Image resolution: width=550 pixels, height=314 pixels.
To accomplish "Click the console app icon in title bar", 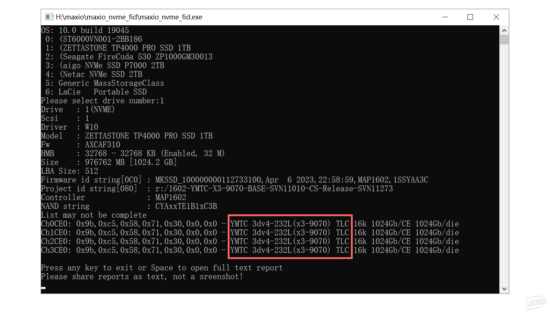I will 49,17.
